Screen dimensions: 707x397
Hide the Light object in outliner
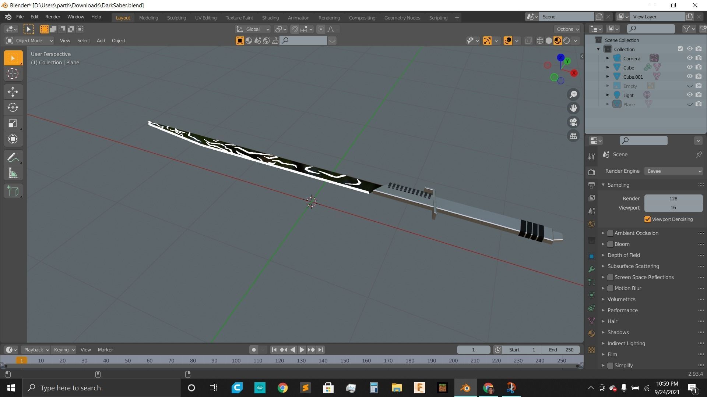pyautogui.click(x=689, y=95)
